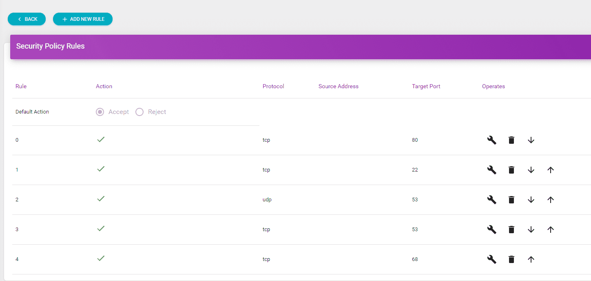Image resolution: width=591 pixels, height=281 pixels.
Task: Move rule 0 down with the arrow
Action: click(x=531, y=140)
